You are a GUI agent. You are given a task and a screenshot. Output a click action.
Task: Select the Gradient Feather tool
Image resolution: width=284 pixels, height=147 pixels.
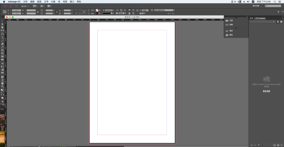pos(2,73)
